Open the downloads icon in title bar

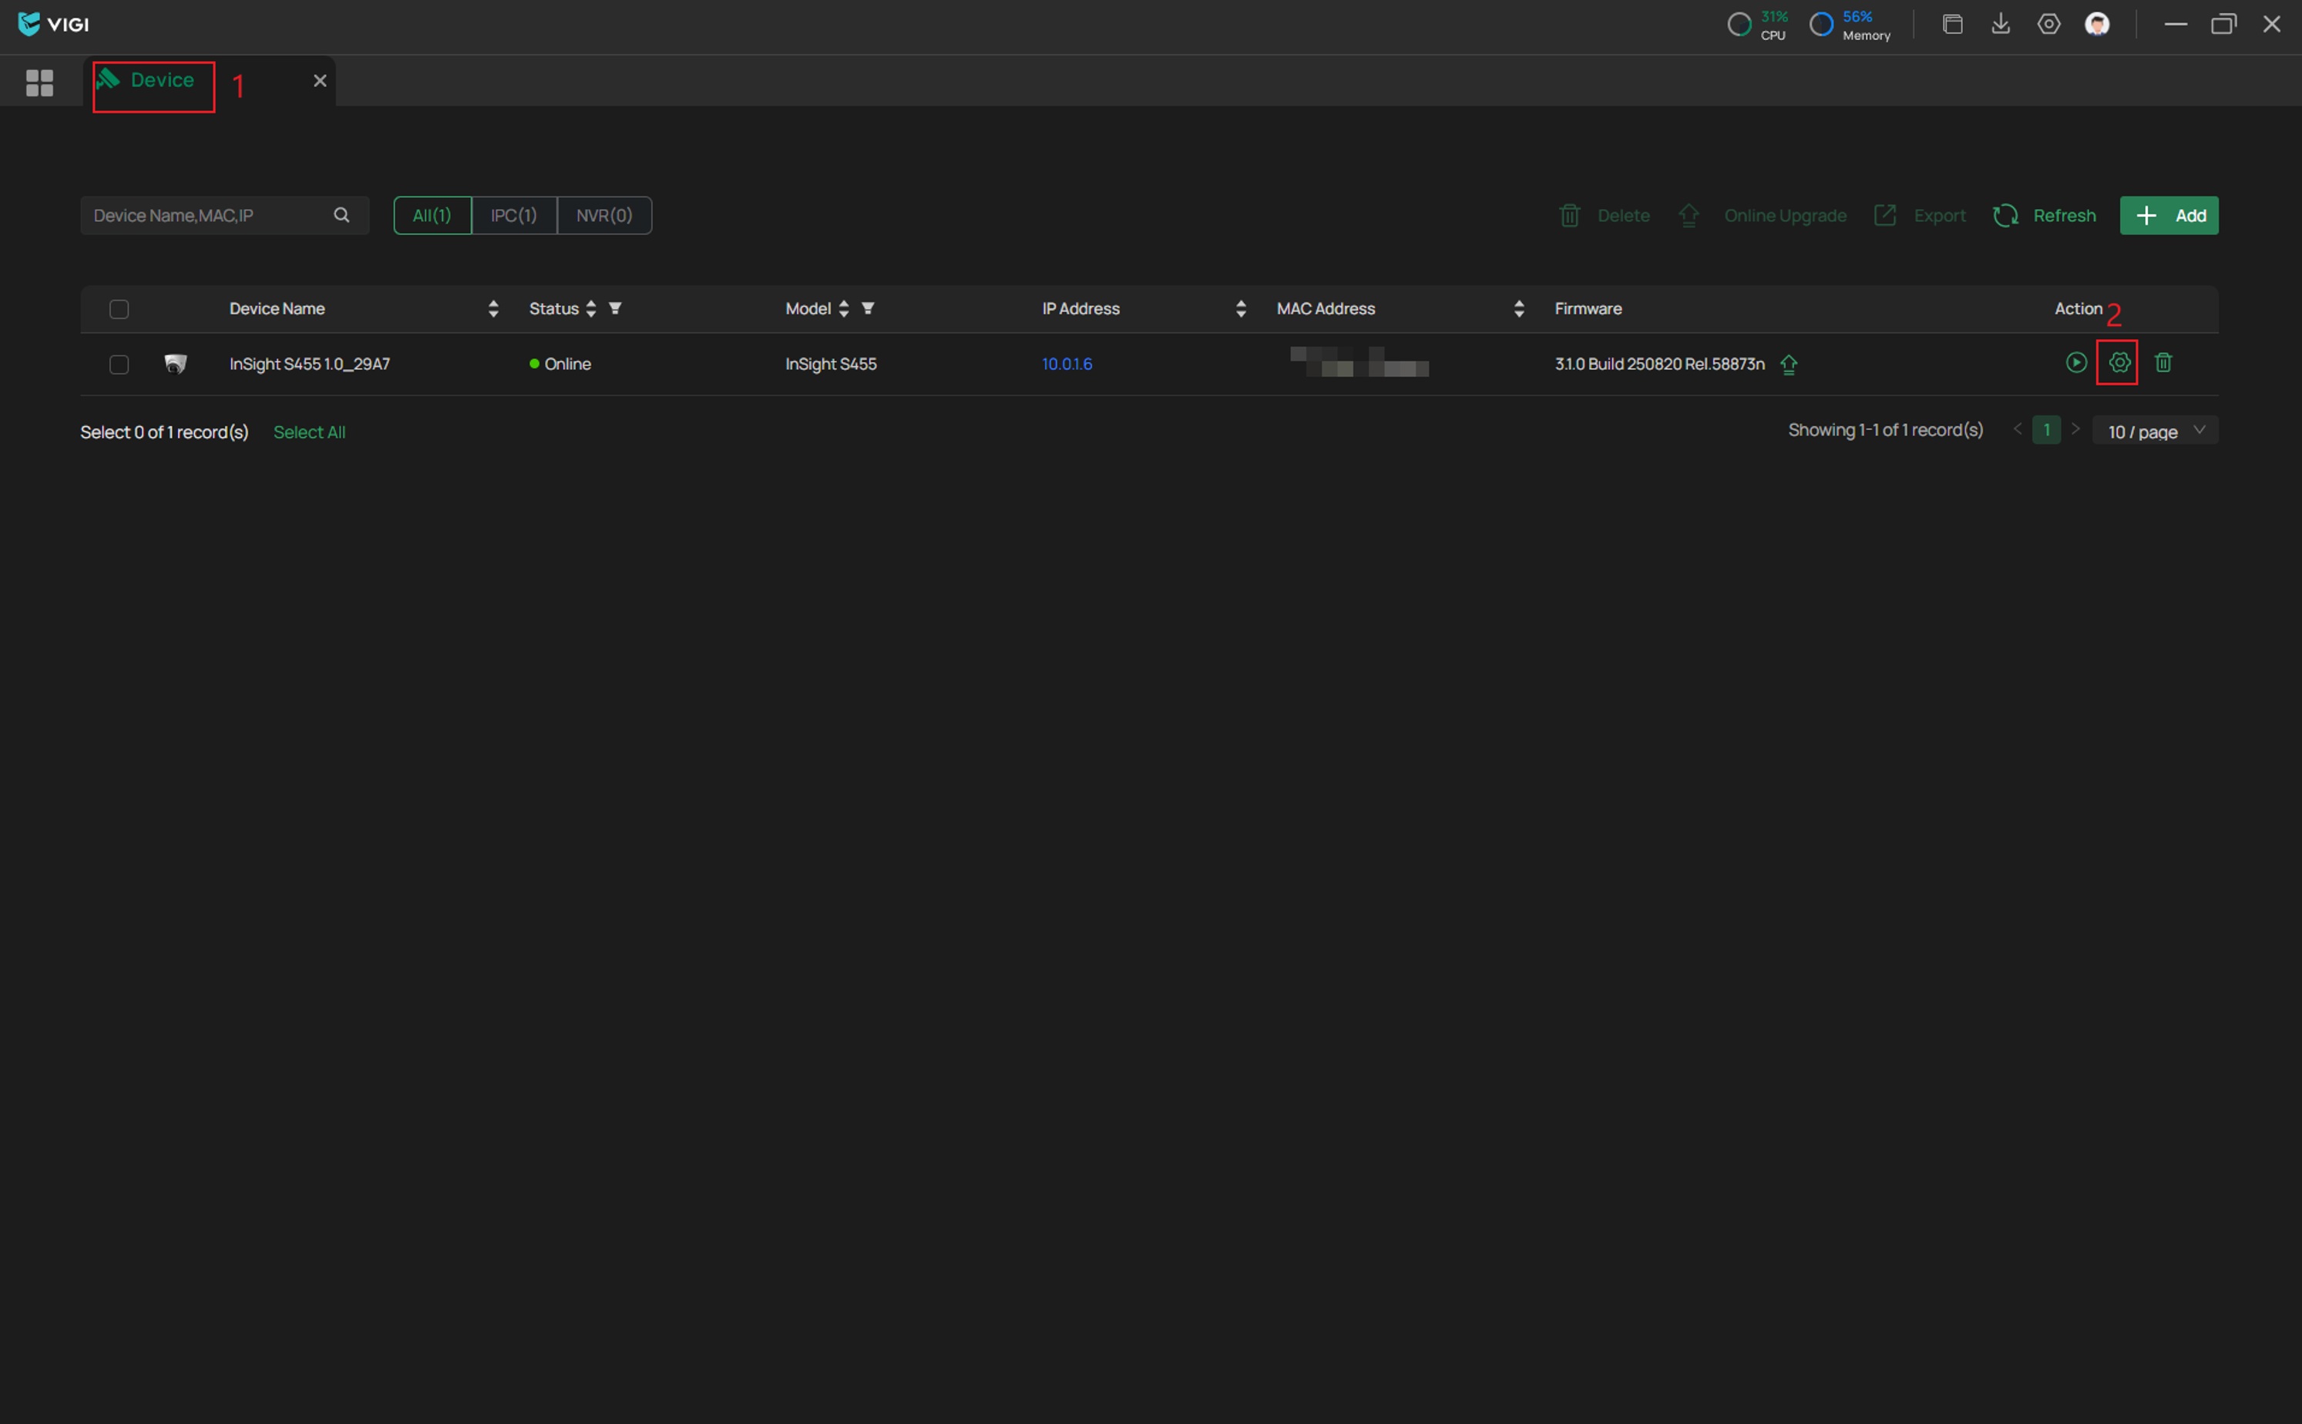2001,25
